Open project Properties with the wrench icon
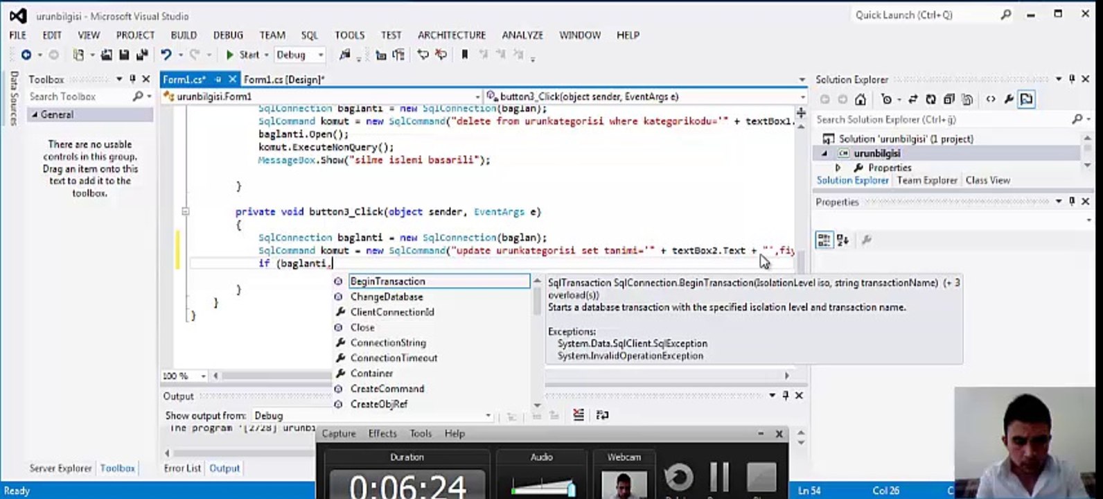 pos(1009,99)
